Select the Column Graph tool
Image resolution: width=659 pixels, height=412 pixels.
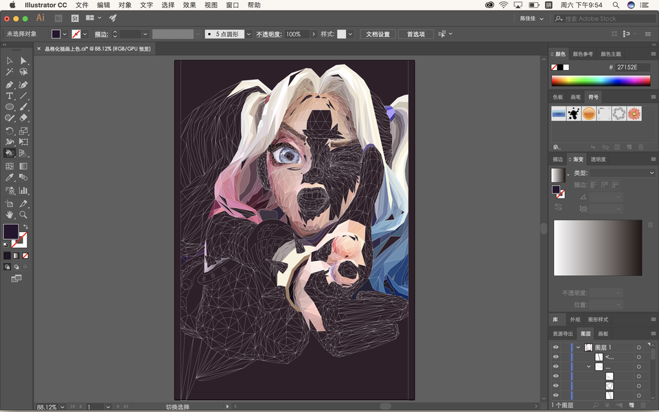[x=23, y=190]
